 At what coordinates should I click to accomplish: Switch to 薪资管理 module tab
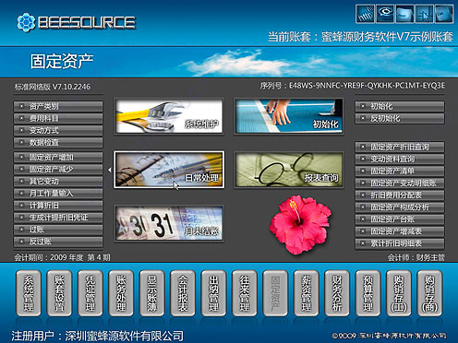307,293
